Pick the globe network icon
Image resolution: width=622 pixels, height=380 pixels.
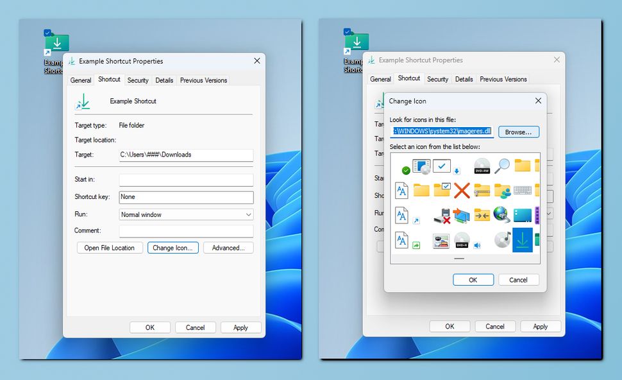click(502, 215)
